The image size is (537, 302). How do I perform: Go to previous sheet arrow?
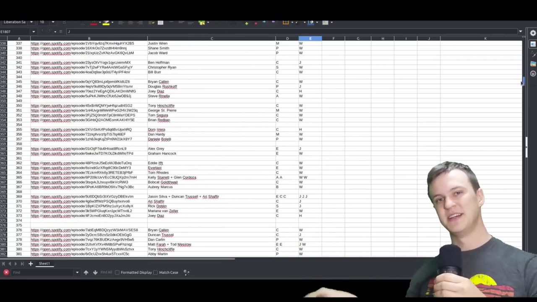[x=10, y=263]
